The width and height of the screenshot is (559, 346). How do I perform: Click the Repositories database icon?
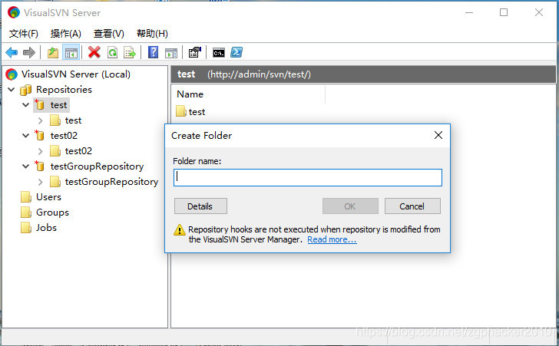click(25, 90)
